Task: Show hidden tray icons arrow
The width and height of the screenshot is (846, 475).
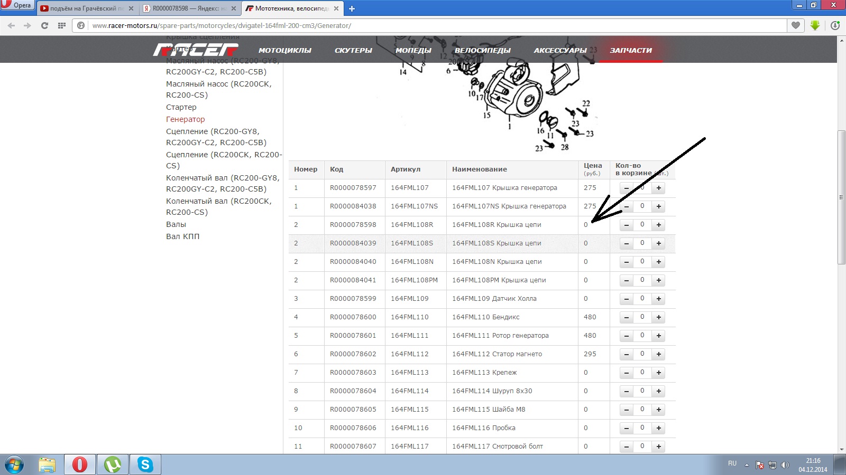Action: pos(747,465)
